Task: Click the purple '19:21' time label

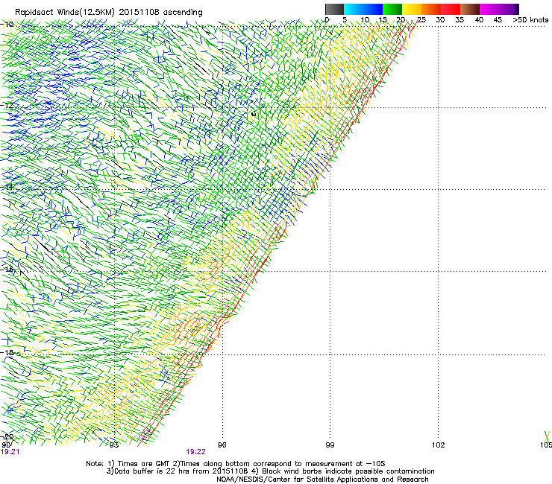Action: coord(10,452)
